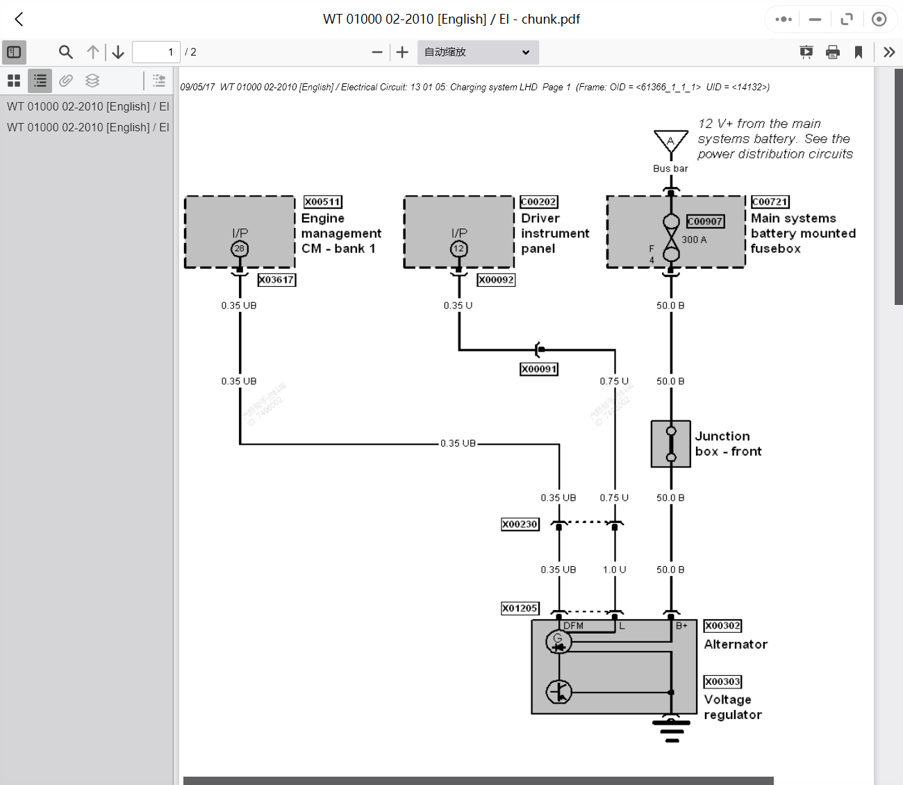Zoom out with the minus button
Image resolution: width=903 pixels, height=785 pixels.
click(x=377, y=52)
